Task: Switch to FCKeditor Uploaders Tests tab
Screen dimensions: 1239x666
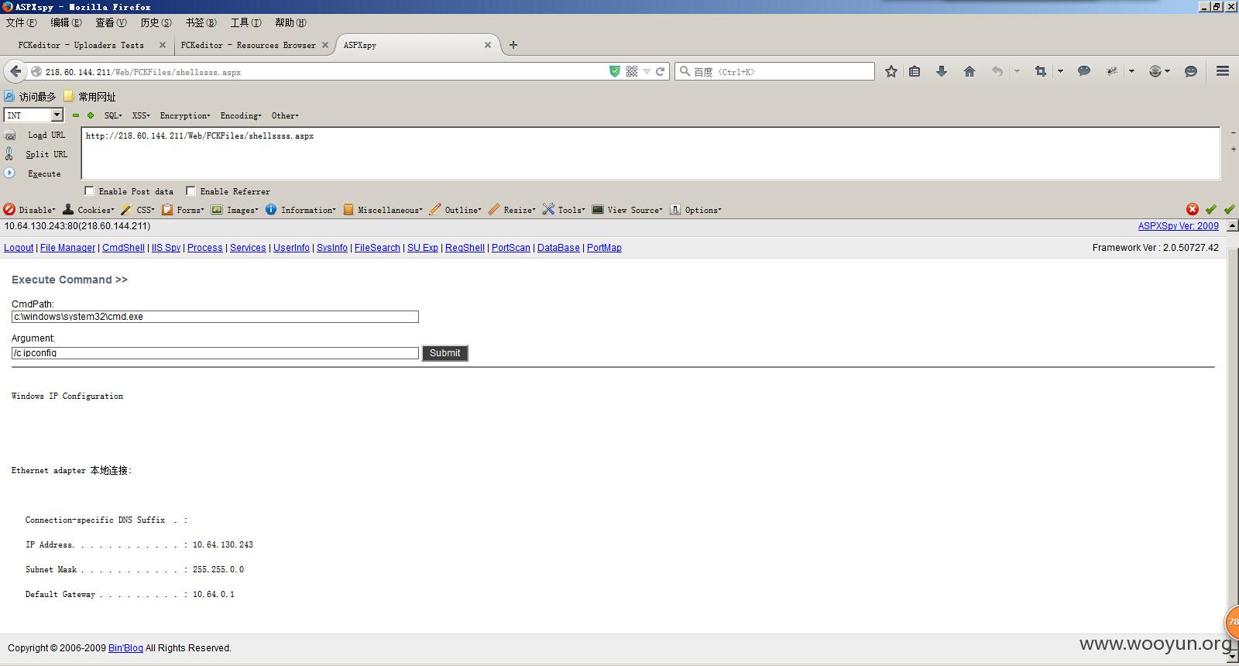Action: 81,45
